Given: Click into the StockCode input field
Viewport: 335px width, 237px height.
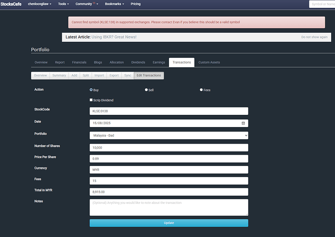Looking at the screenshot, I should [168, 111].
